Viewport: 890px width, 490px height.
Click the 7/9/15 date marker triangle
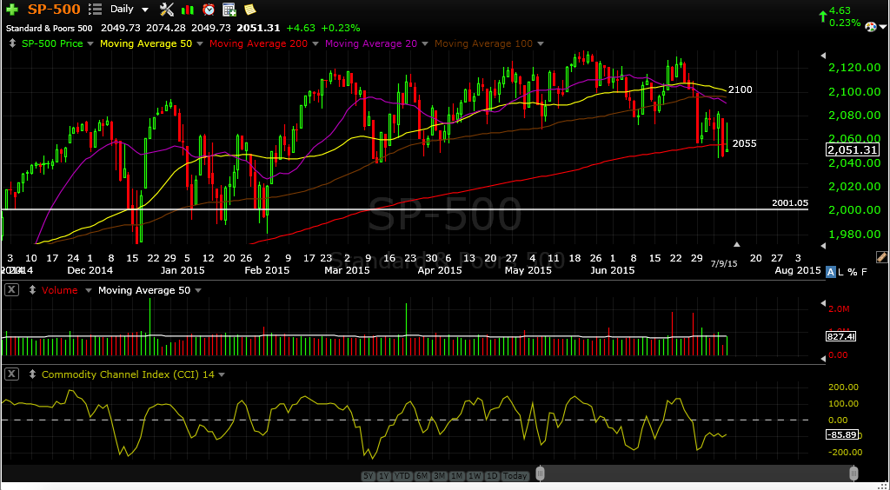737,244
